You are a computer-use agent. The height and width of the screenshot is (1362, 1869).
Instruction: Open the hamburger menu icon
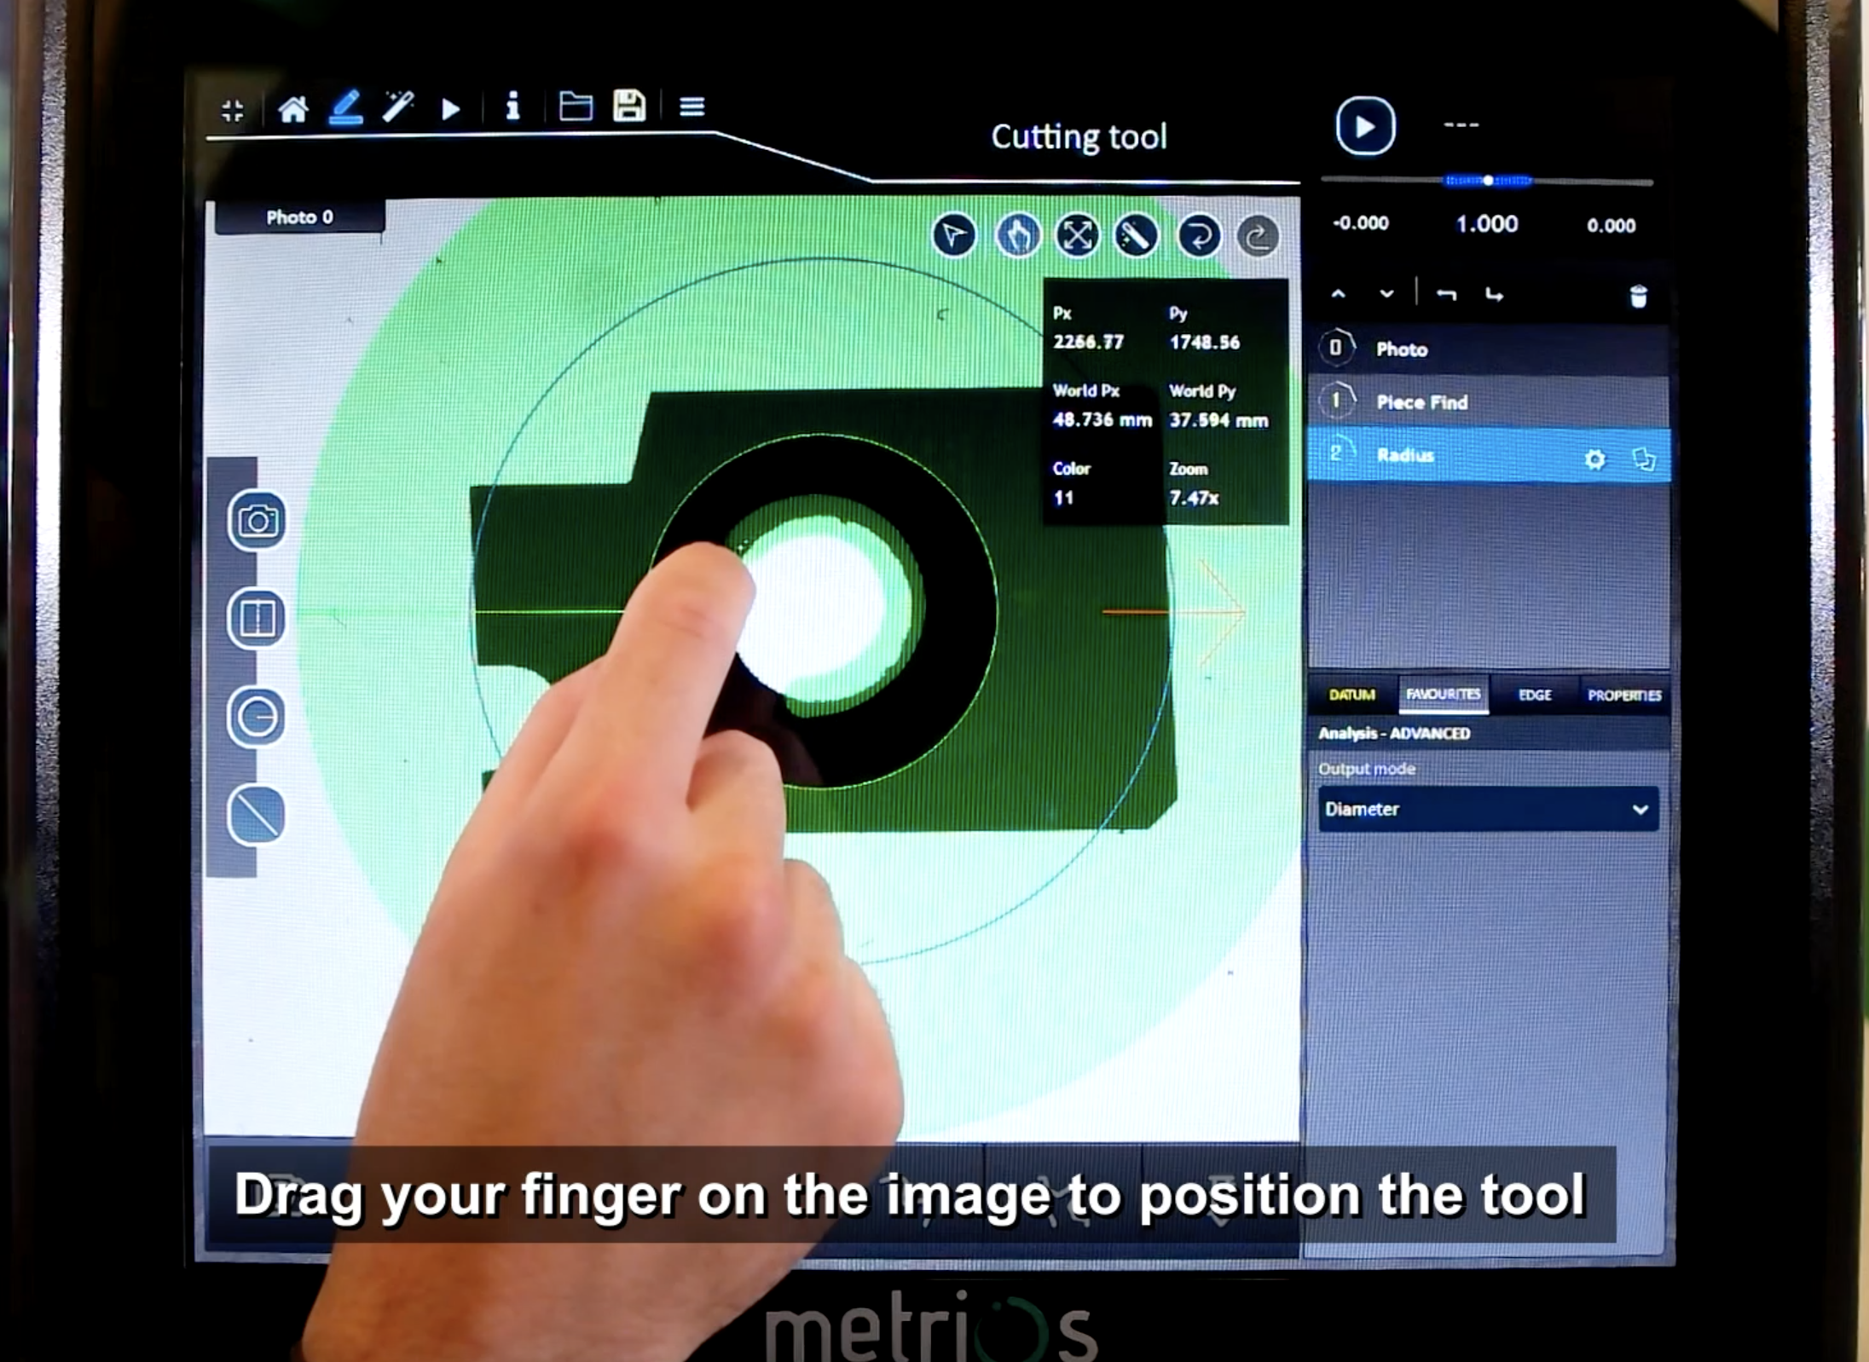(x=691, y=107)
